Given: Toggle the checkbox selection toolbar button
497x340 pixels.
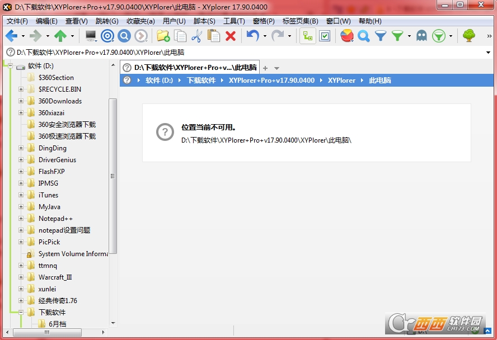Looking at the screenshot, I should click(325, 36).
